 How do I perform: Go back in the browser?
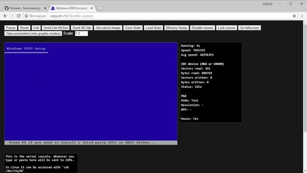point(5,16)
